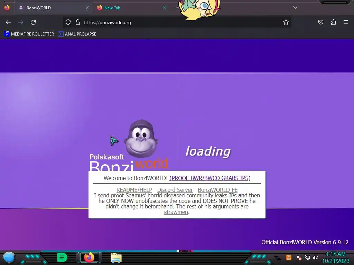Open File Explorer from the taskbar

(116, 257)
